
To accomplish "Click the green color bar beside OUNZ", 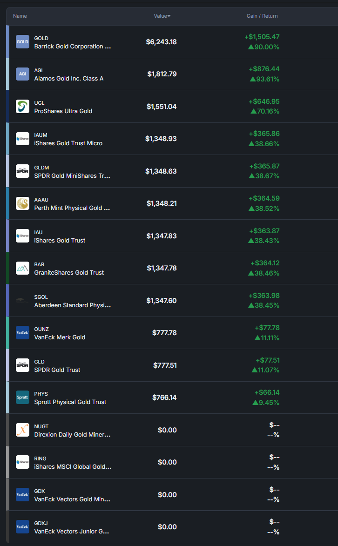I will tap(7, 333).
